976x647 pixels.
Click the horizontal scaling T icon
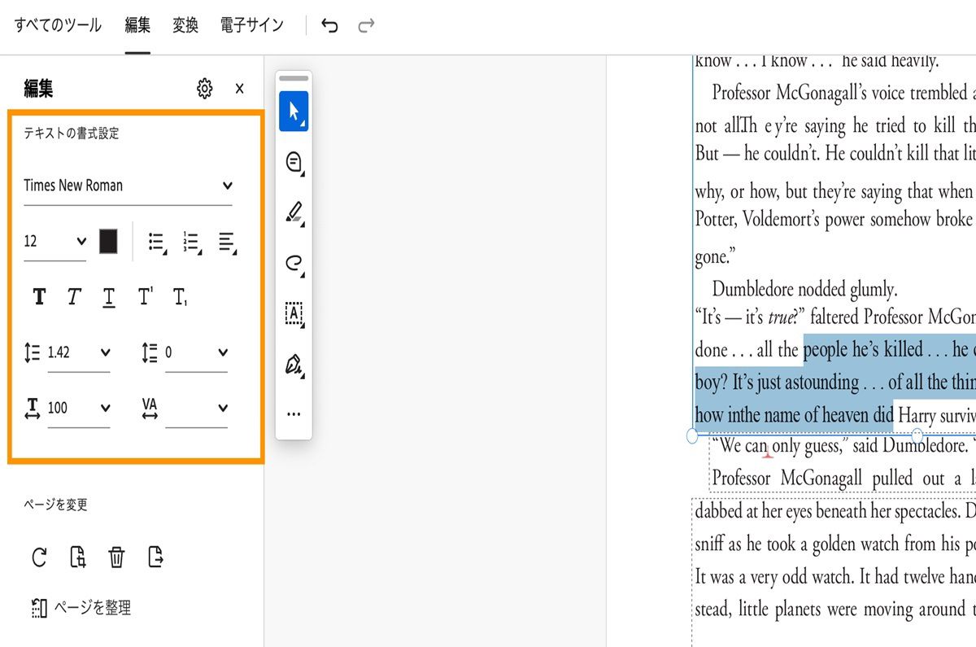[33, 408]
